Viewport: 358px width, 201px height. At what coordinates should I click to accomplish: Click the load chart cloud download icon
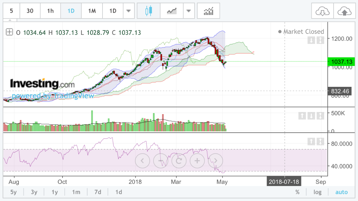[x=323, y=11]
